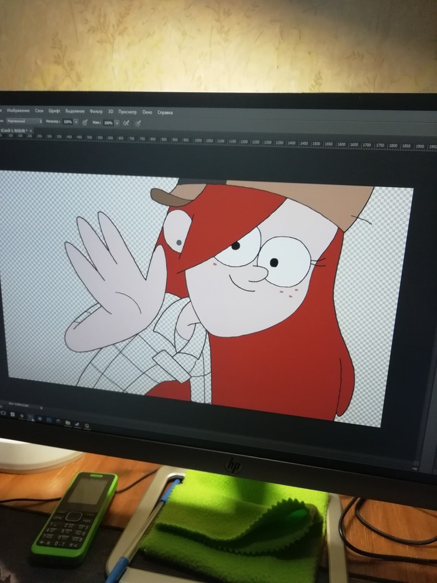The image size is (437, 583).
Task: Open the flow slider dropdown arrow
Action: [117, 122]
